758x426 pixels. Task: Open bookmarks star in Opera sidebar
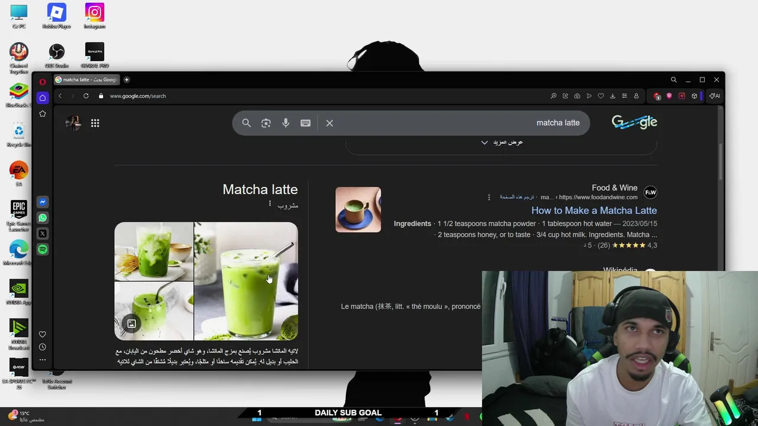pos(43,114)
